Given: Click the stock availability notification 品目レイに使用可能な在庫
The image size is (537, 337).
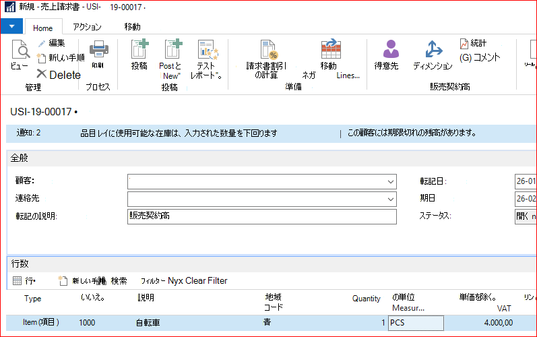Looking at the screenshot, I should 179,133.
